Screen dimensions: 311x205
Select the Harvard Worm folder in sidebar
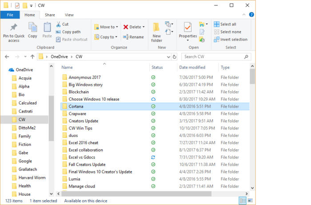(x=32, y=177)
